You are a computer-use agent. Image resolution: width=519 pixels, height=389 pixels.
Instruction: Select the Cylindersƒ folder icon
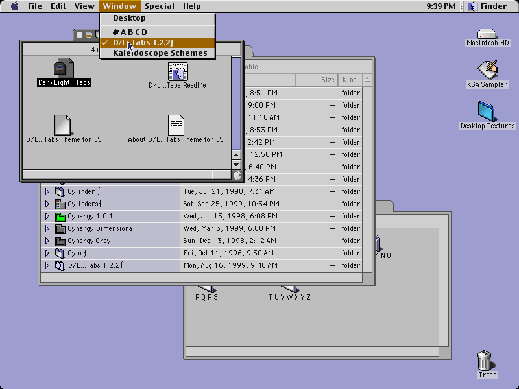[x=60, y=204]
